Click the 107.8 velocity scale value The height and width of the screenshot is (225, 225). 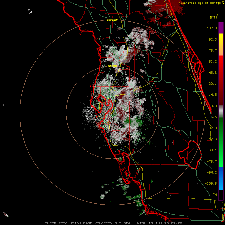point(212,28)
